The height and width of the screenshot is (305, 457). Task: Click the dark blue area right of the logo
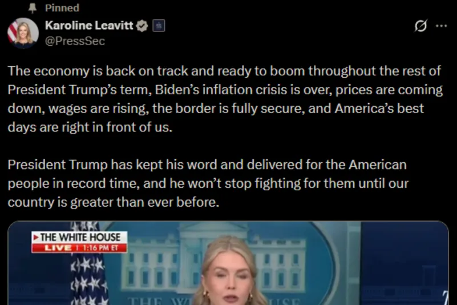pos(405,263)
